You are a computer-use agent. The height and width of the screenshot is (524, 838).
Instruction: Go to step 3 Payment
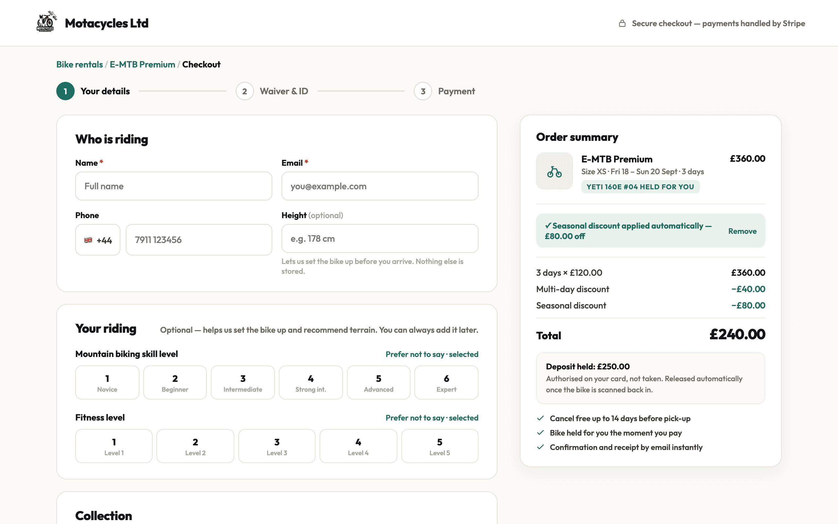444,91
